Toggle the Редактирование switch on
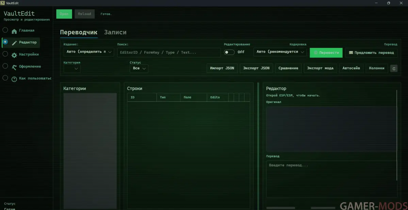Image resolution: width=408 pixels, height=210 pixels. [x=229, y=52]
